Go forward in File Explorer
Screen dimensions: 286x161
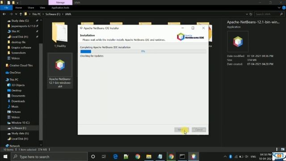(11, 14)
